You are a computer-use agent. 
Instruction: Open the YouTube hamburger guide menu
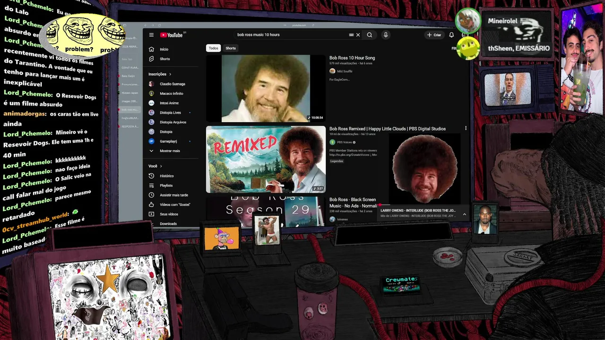[151, 35]
